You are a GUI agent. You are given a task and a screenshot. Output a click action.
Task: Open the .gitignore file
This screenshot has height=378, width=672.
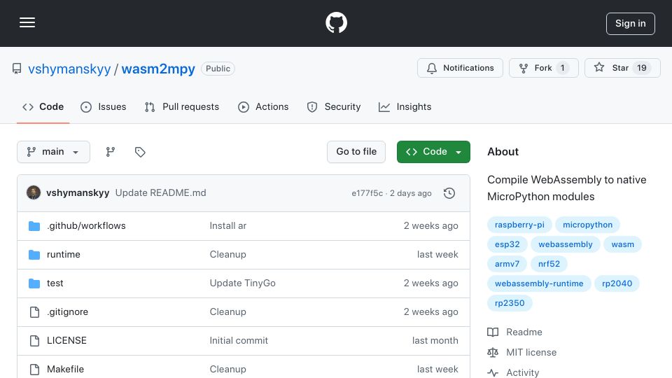coord(67,312)
